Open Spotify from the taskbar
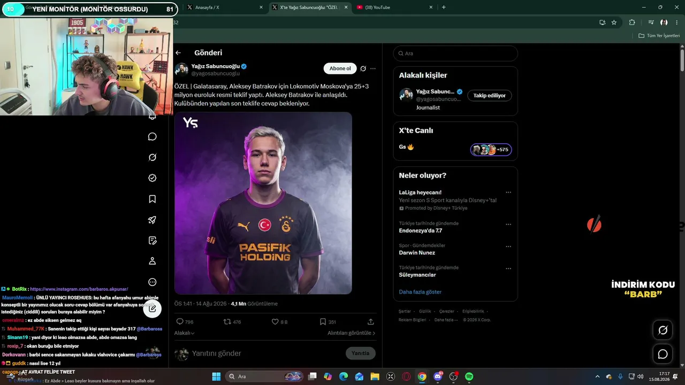The width and height of the screenshot is (685, 385). [469, 376]
